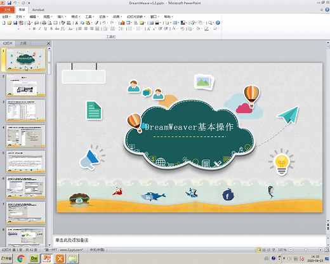Click the Copy icon in toolbar
This screenshot has width=330, height=264.
click(x=82, y=23)
